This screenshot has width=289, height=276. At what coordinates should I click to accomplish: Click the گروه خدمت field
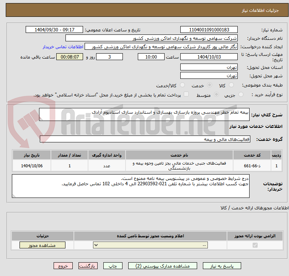tap(145, 139)
